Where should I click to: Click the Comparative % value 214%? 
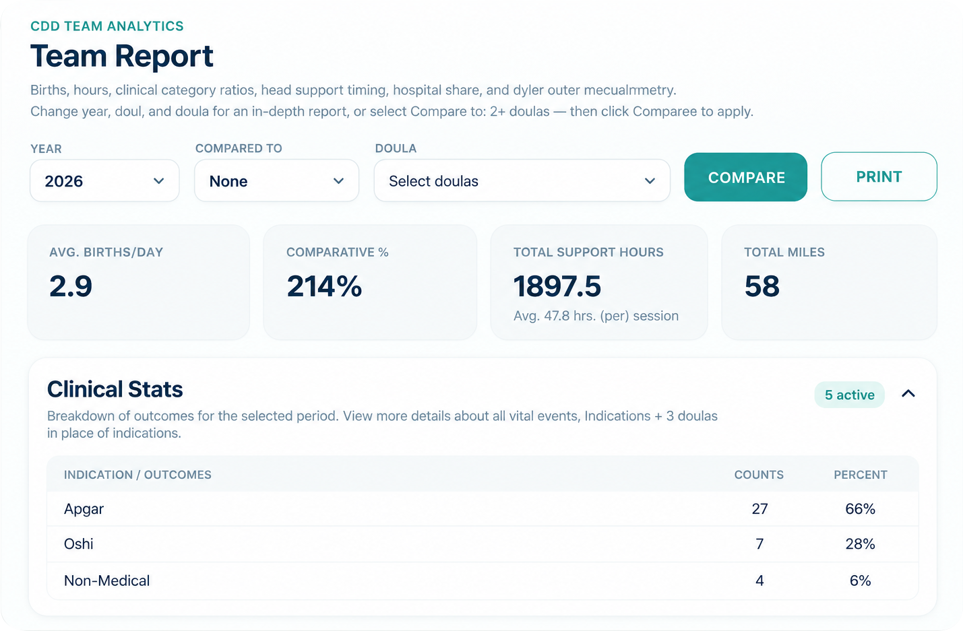coord(324,286)
